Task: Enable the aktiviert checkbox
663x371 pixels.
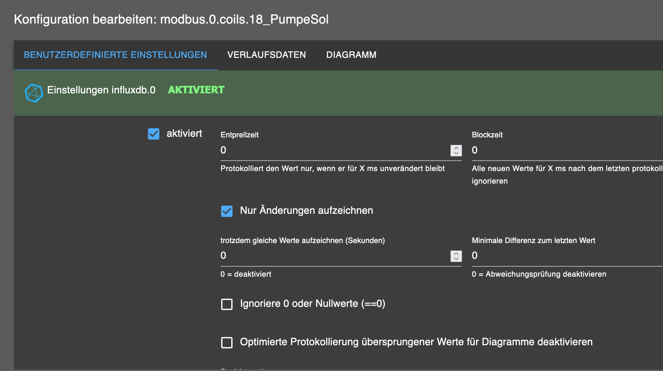Action: coord(154,134)
